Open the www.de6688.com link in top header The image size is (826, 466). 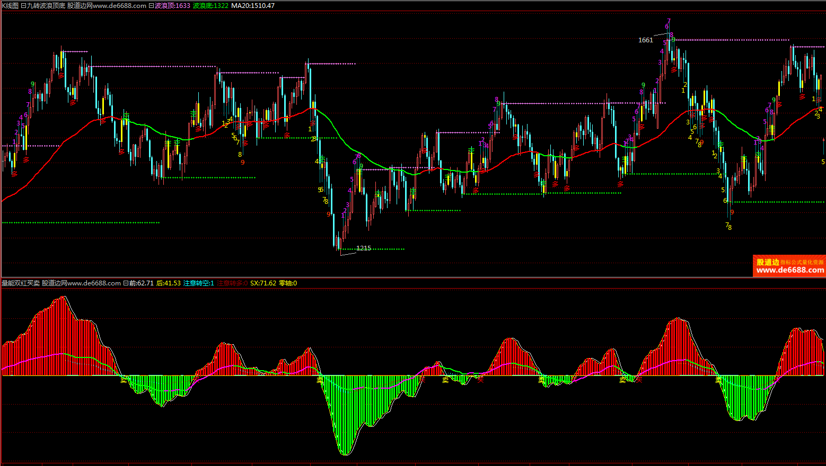coord(119,6)
